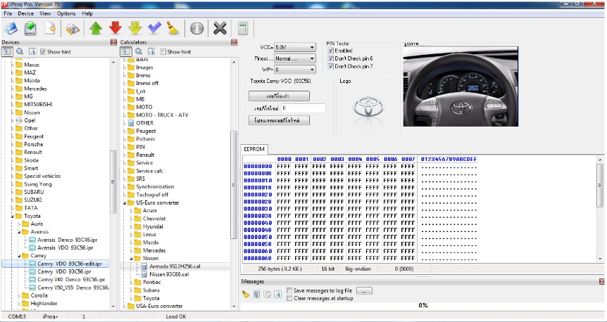Click the red down arrow write icon
The height and width of the screenshot is (322, 607).
[115, 29]
